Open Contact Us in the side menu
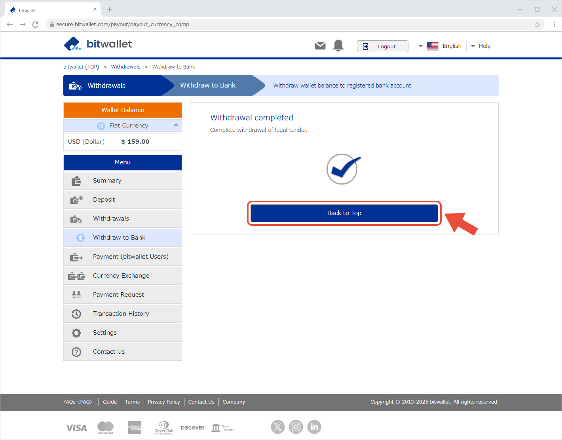The height and width of the screenshot is (440, 562). pos(123,352)
